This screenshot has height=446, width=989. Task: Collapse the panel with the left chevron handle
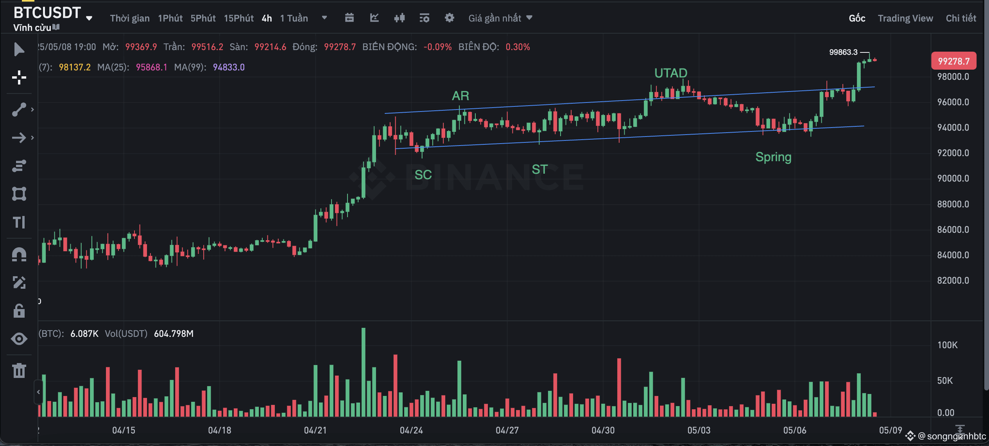tap(38, 392)
